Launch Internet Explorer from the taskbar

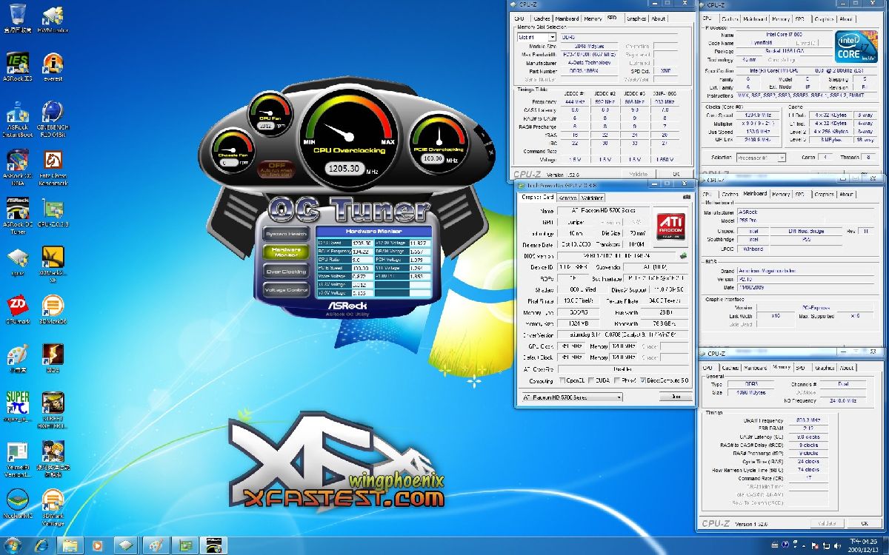coord(41,545)
